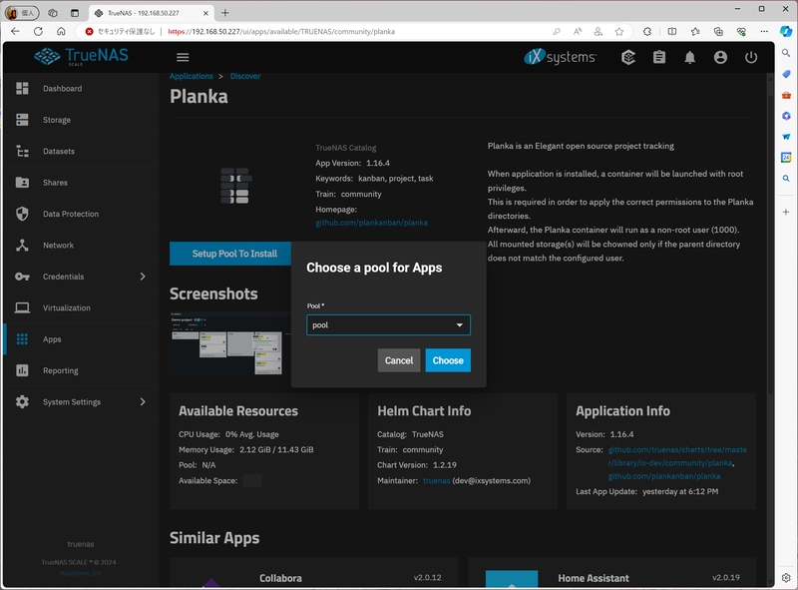
Task: Select the Shares folder icon
Action: [22, 183]
